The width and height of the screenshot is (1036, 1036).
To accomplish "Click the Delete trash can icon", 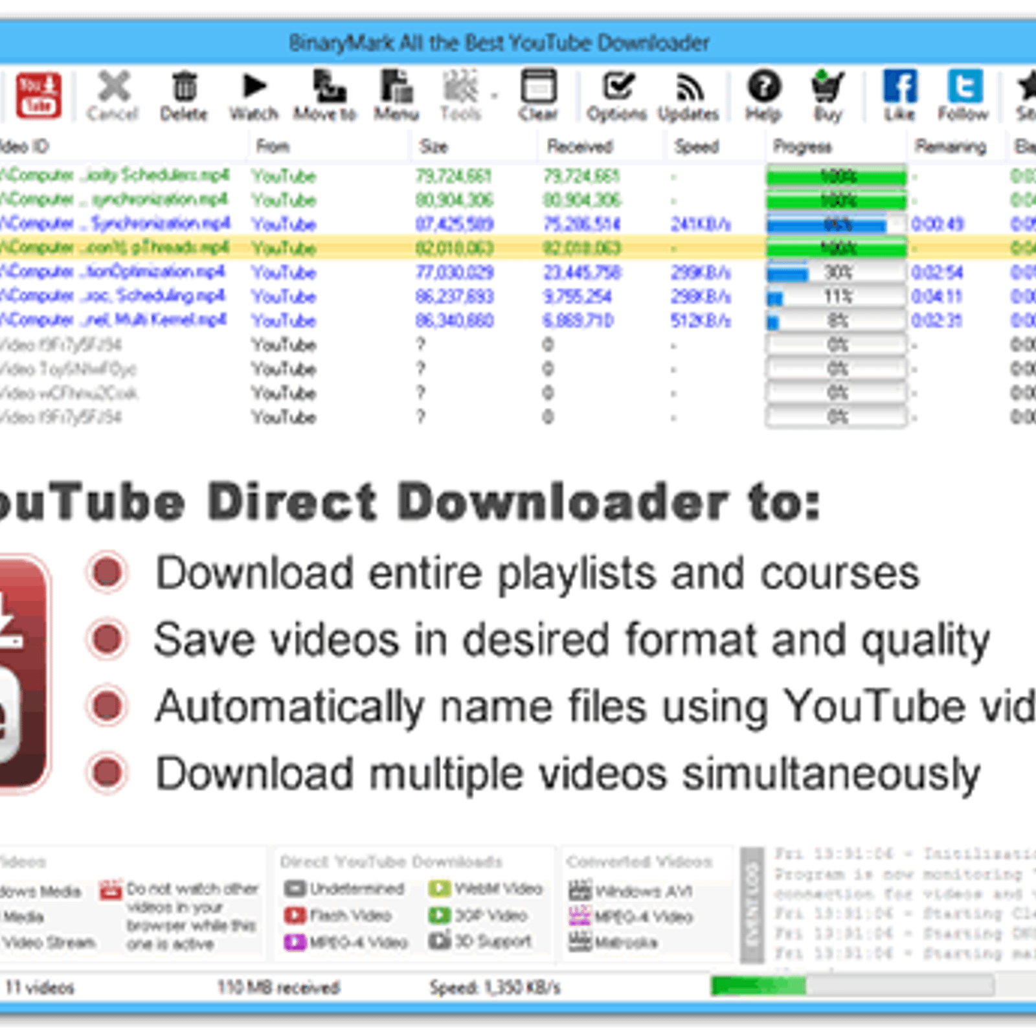I will (185, 87).
